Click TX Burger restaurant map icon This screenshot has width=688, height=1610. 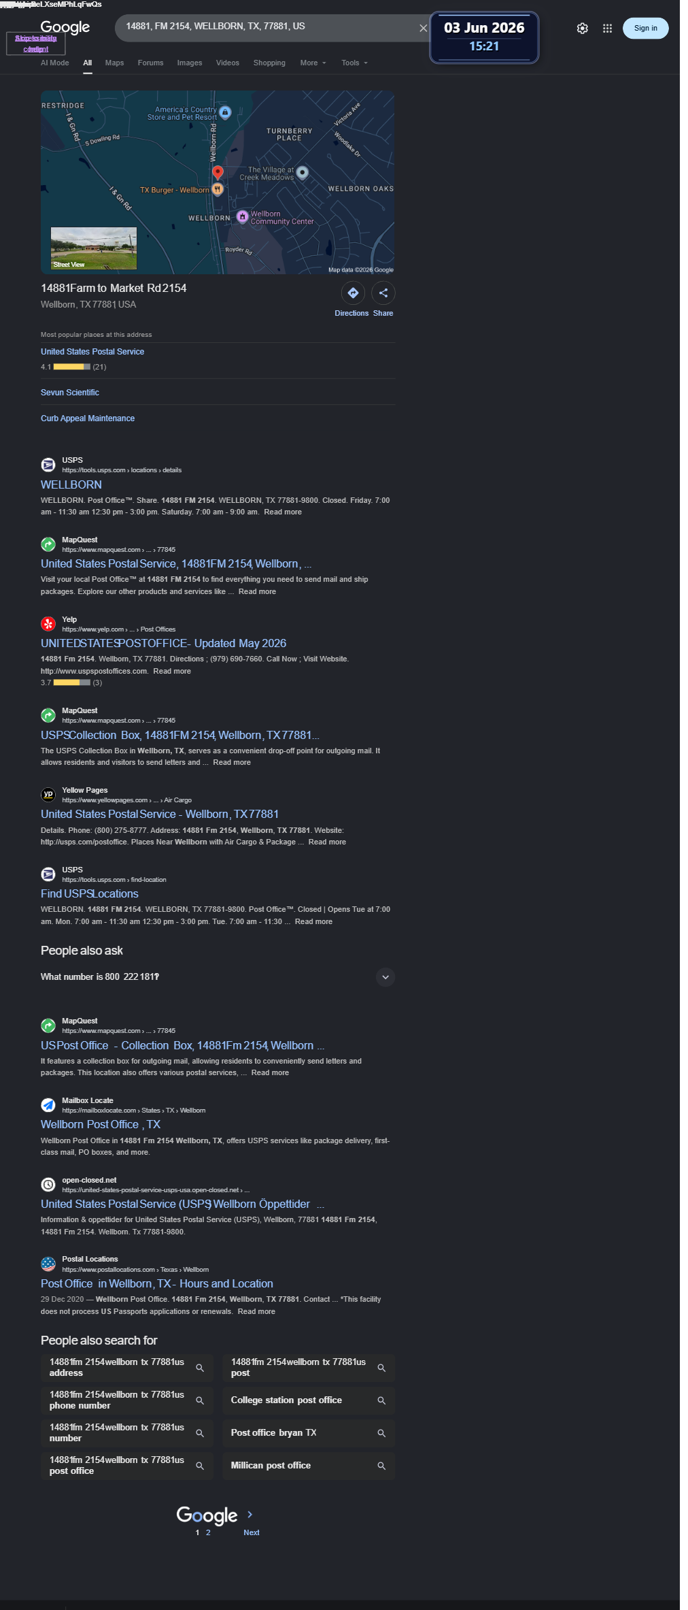(x=218, y=189)
